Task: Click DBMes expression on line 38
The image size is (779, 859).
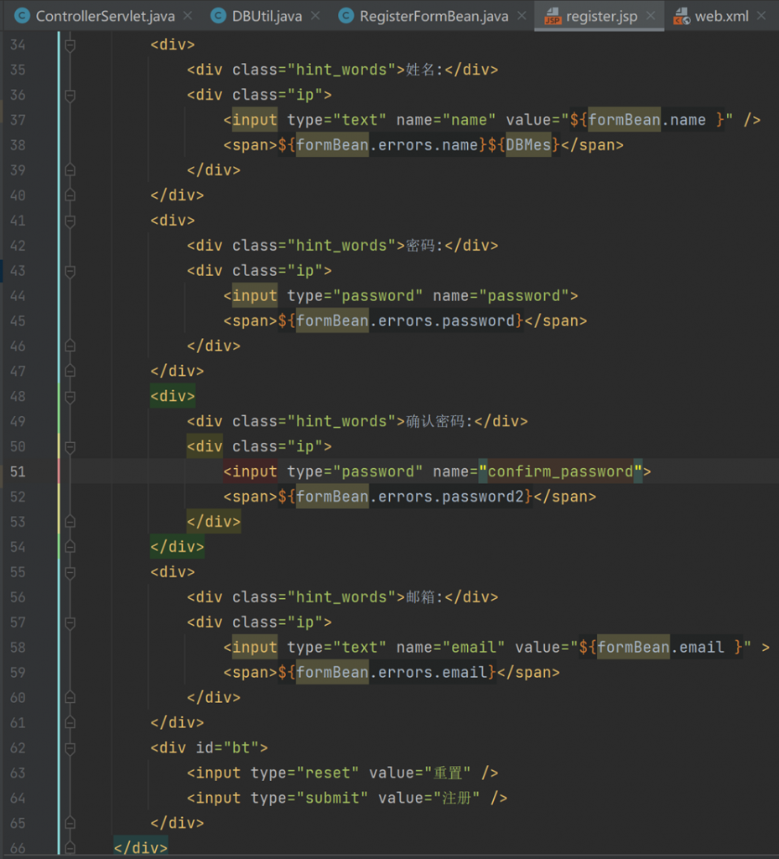Action: coord(528,145)
